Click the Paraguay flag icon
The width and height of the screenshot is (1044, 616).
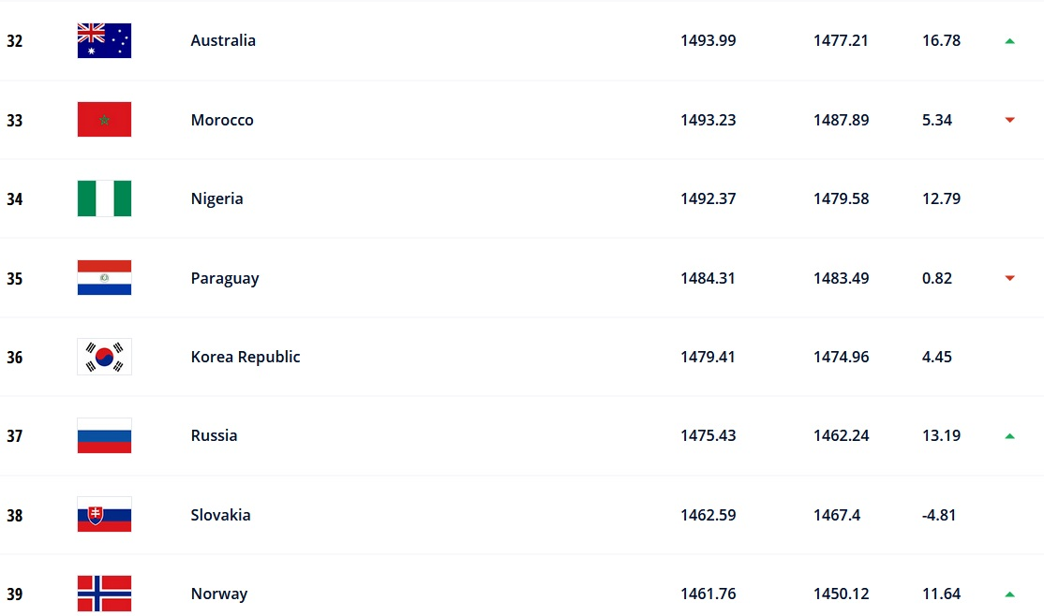click(x=104, y=278)
